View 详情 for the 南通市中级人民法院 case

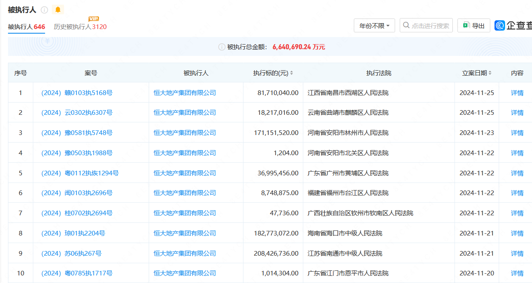[x=517, y=254]
